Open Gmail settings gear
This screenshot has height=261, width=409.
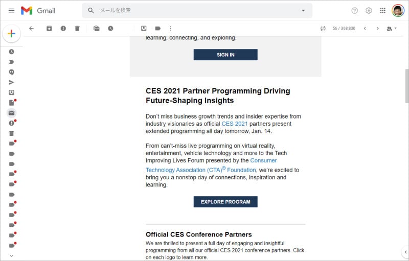pyautogui.click(x=369, y=10)
